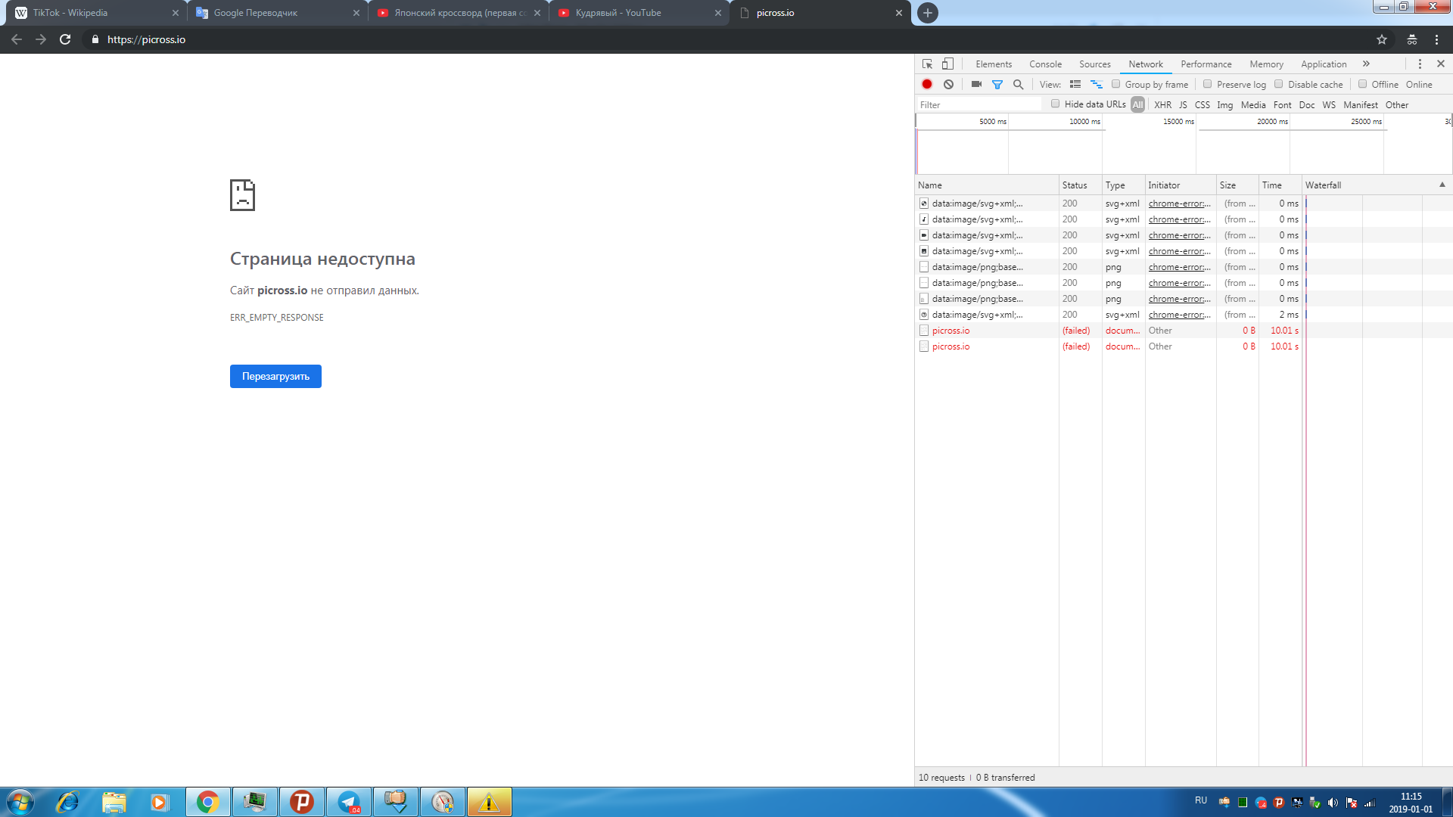Image resolution: width=1453 pixels, height=817 pixels.
Task: Select the All filter type
Action: pos(1137,105)
